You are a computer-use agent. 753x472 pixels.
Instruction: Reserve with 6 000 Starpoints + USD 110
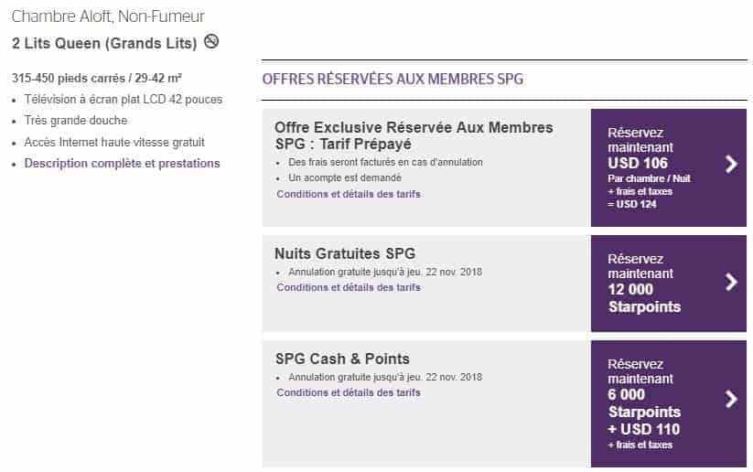[x=654, y=402]
